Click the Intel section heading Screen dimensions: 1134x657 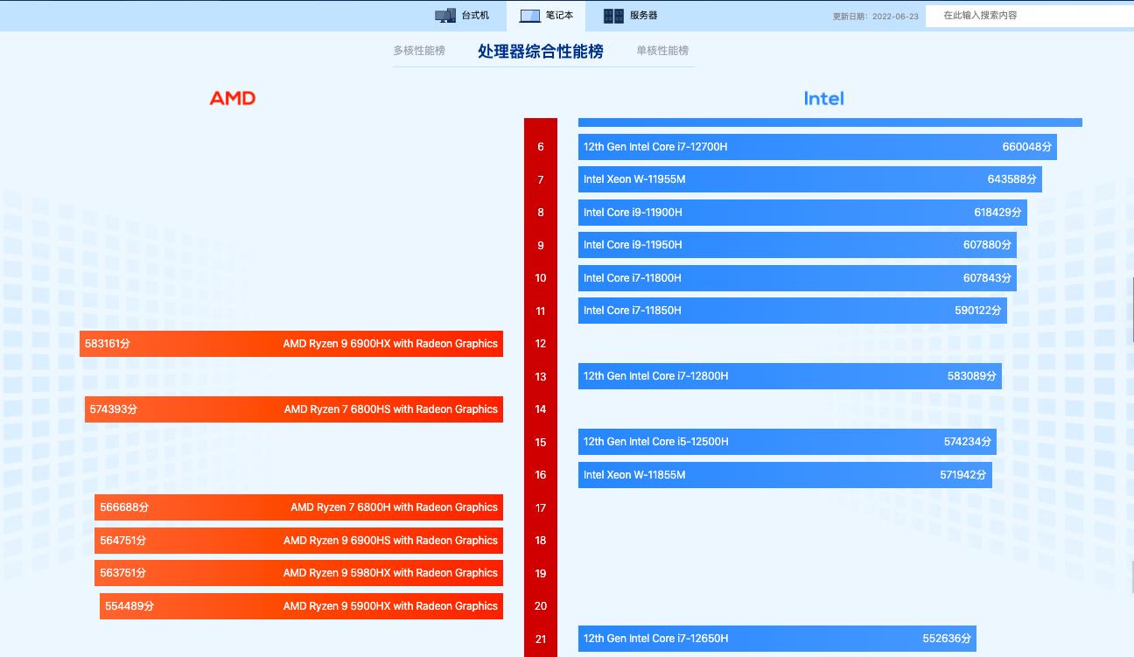[823, 98]
